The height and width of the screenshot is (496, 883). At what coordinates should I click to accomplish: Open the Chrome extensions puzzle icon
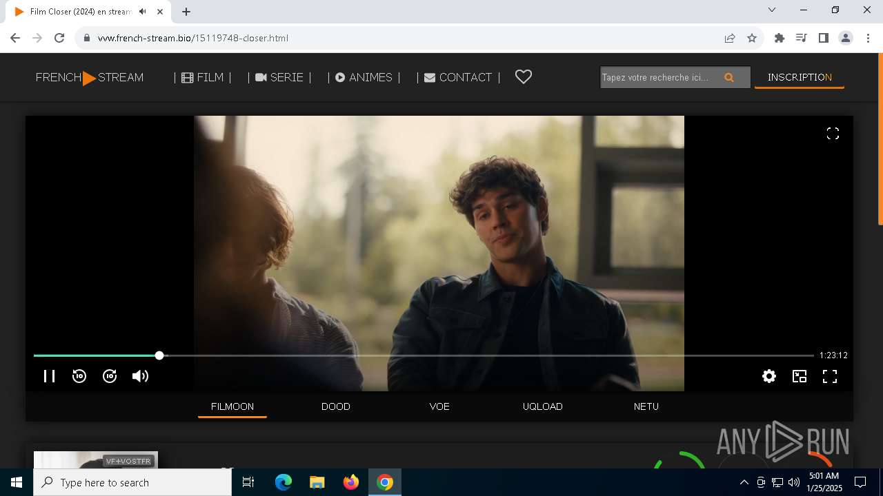(x=780, y=38)
